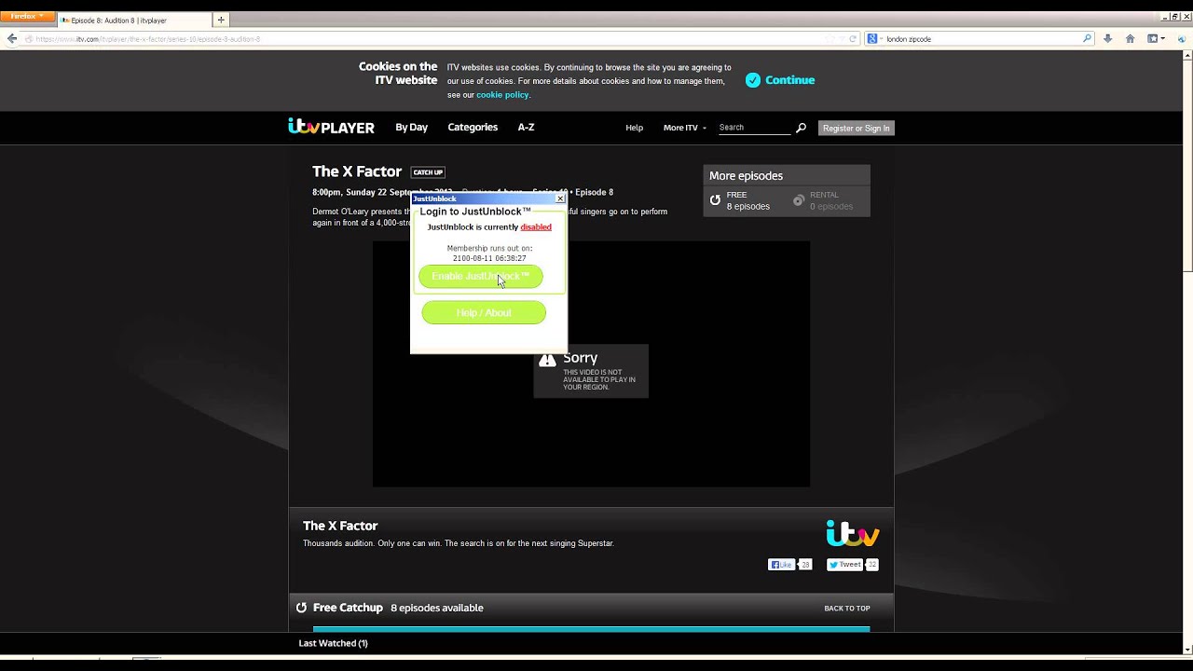Click the tweet count 32
This screenshot has height=671, width=1193.
pyautogui.click(x=872, y=565)
